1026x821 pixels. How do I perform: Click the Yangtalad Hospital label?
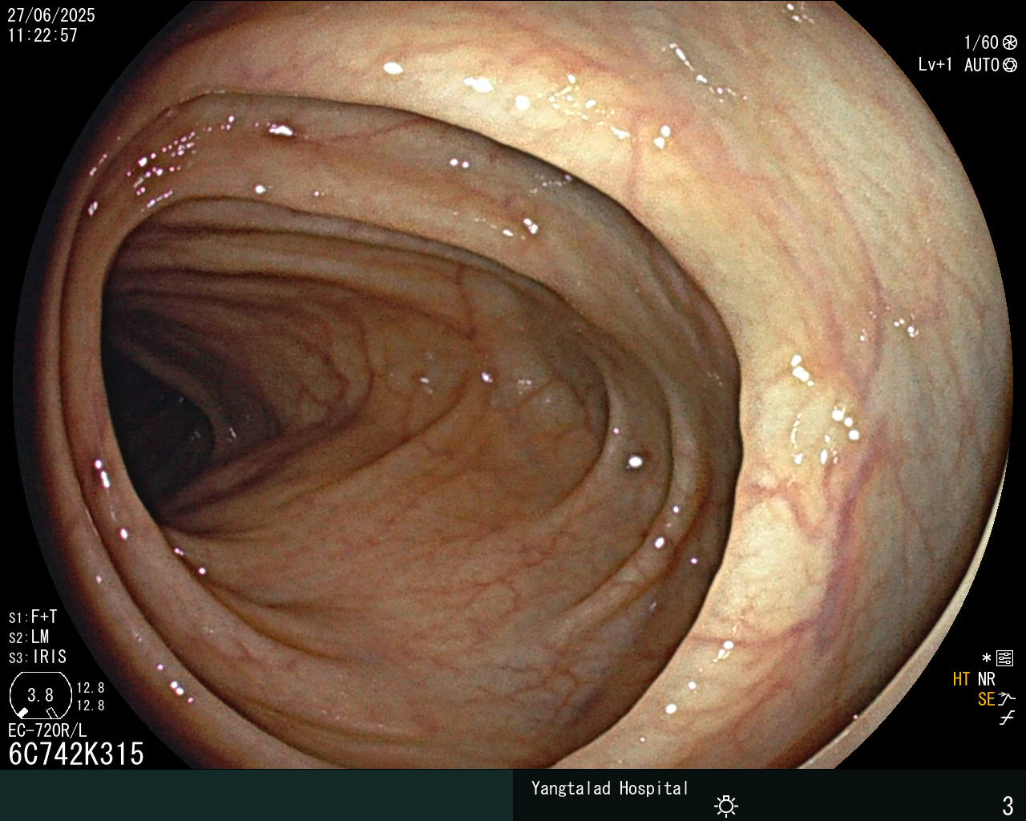coord(610,788)
